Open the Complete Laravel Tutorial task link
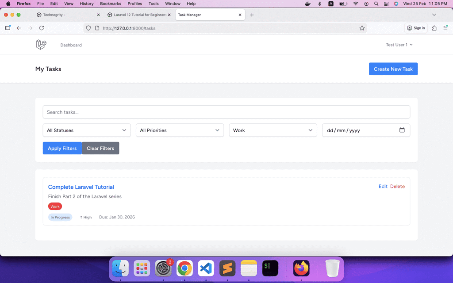453x283 pixels. (81, 187)
